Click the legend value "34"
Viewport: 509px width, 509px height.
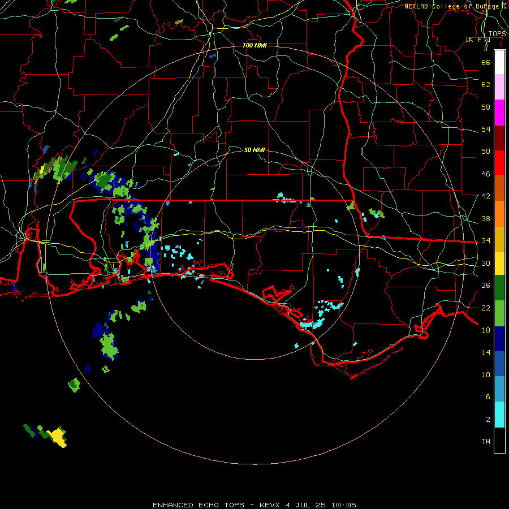(x=486, y=241)
